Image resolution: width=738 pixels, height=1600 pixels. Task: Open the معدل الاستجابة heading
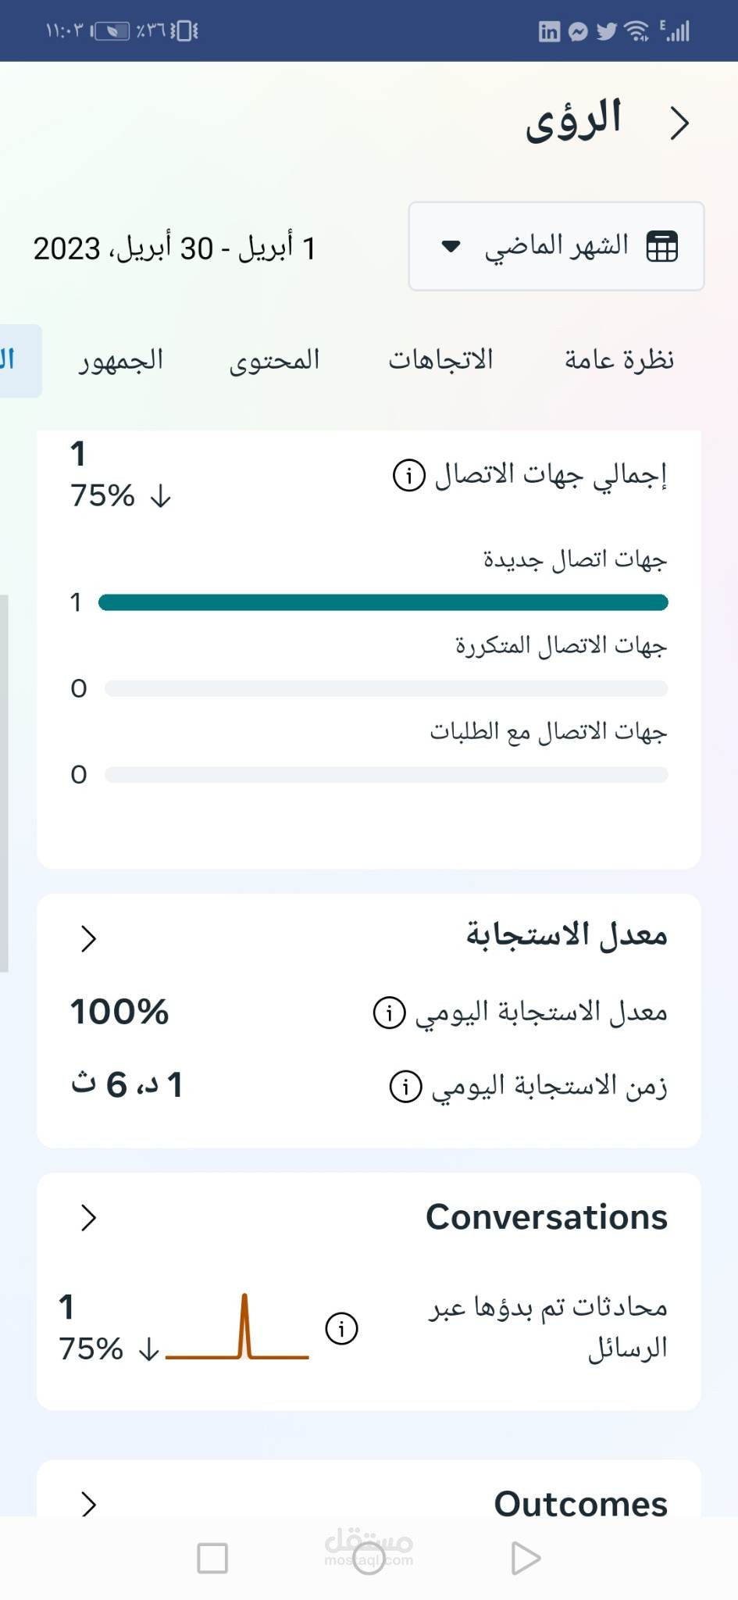[x=566, y=935]
